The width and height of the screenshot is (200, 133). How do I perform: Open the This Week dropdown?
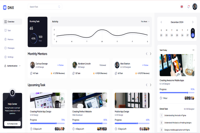tap(145, 22)
